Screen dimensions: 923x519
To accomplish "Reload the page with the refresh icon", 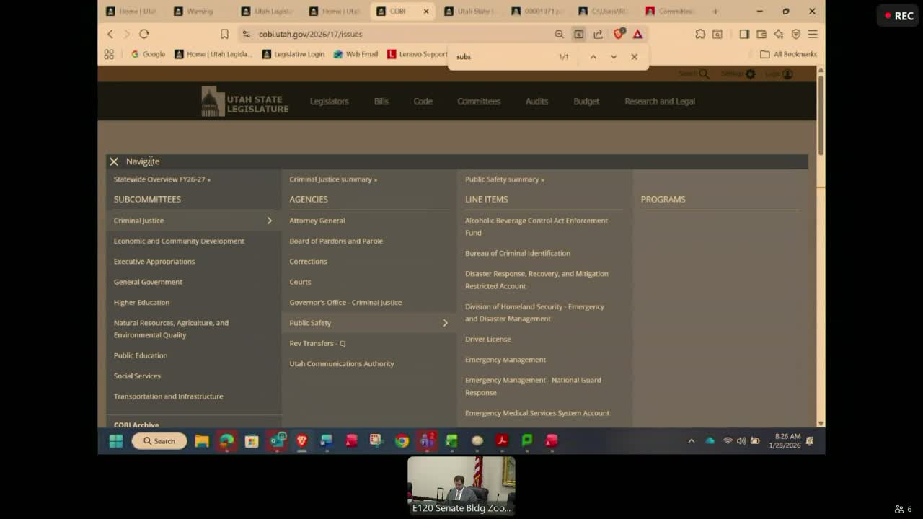I will pyautogui.click(x=144, y=34).
